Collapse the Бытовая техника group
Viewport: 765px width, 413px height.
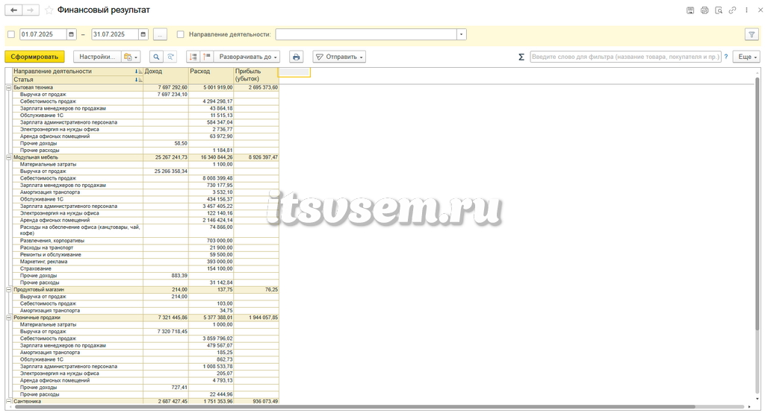[x=8, y=88]
